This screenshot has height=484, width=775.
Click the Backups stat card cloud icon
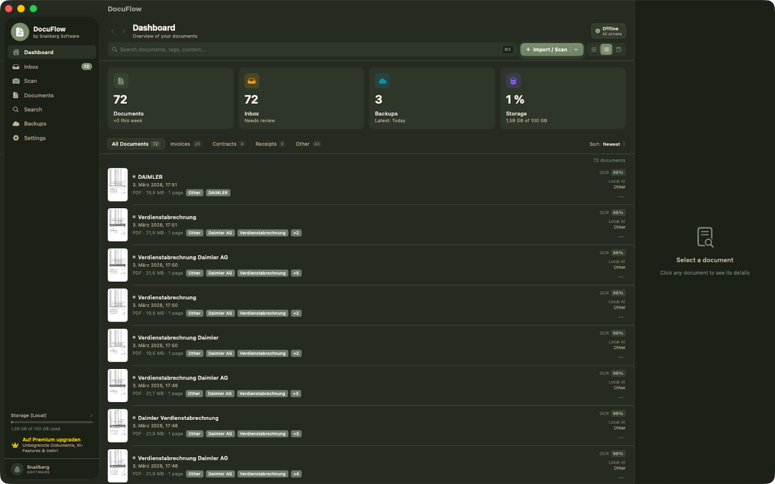[383, 81]
